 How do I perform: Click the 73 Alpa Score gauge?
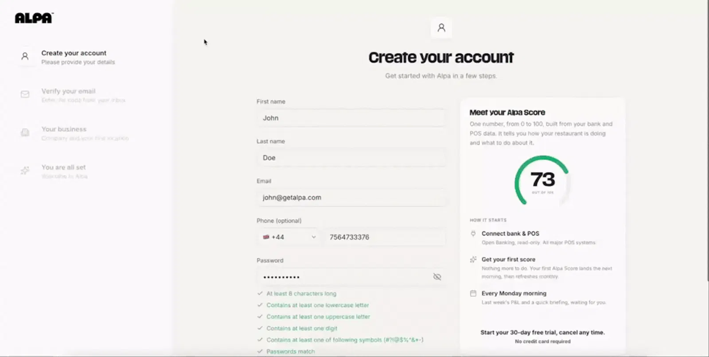[542, 181]
